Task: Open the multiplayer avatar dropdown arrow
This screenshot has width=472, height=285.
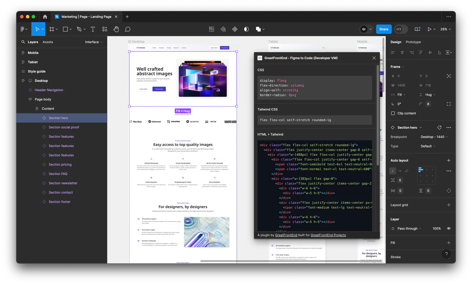Action: point(371,29)
